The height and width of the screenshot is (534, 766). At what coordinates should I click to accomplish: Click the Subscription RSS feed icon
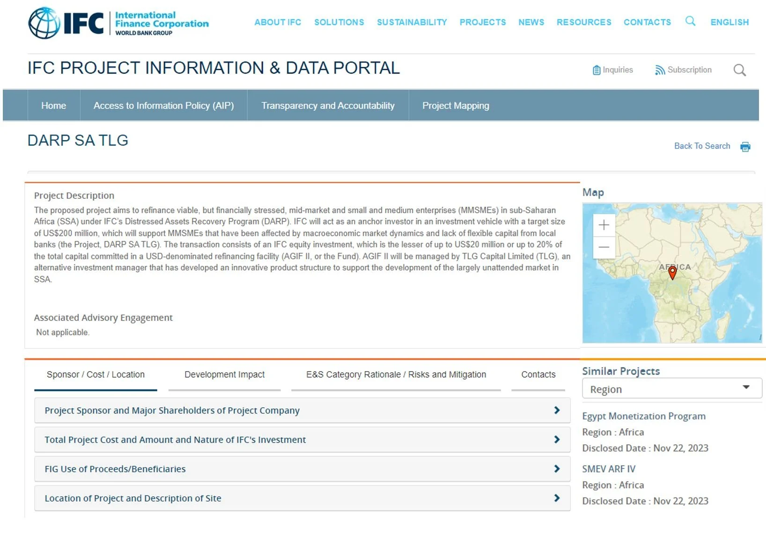tap(660, 70)
